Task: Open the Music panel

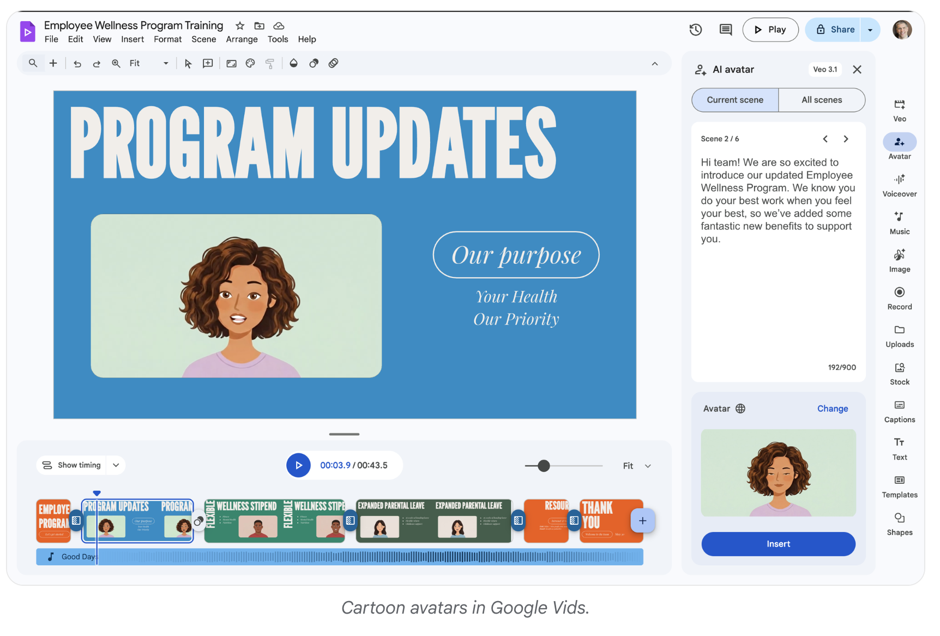Action: (899, 223)
